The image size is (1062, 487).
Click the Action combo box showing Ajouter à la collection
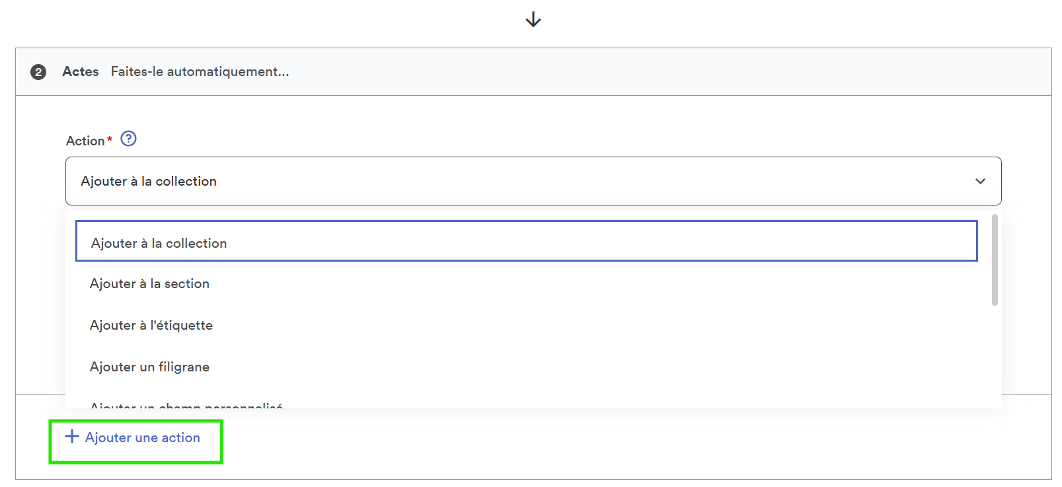click(533, 181)
